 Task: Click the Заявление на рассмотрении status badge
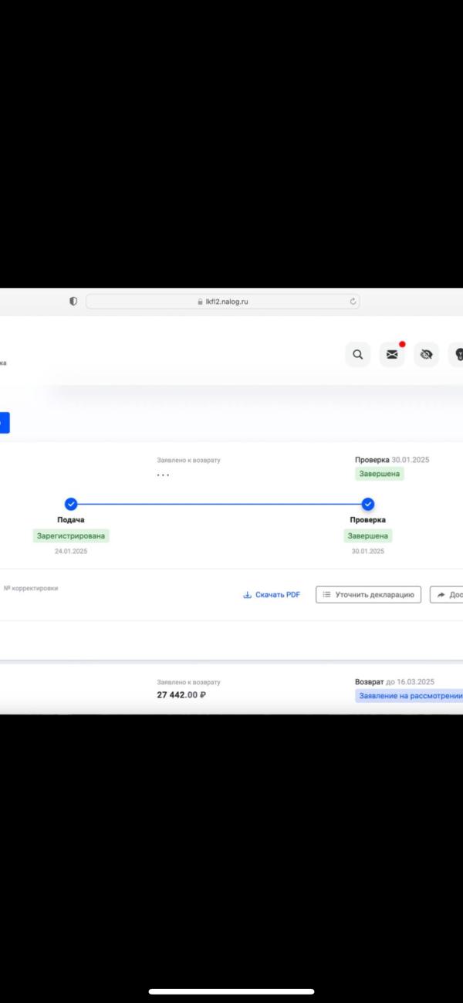point(410,695)
